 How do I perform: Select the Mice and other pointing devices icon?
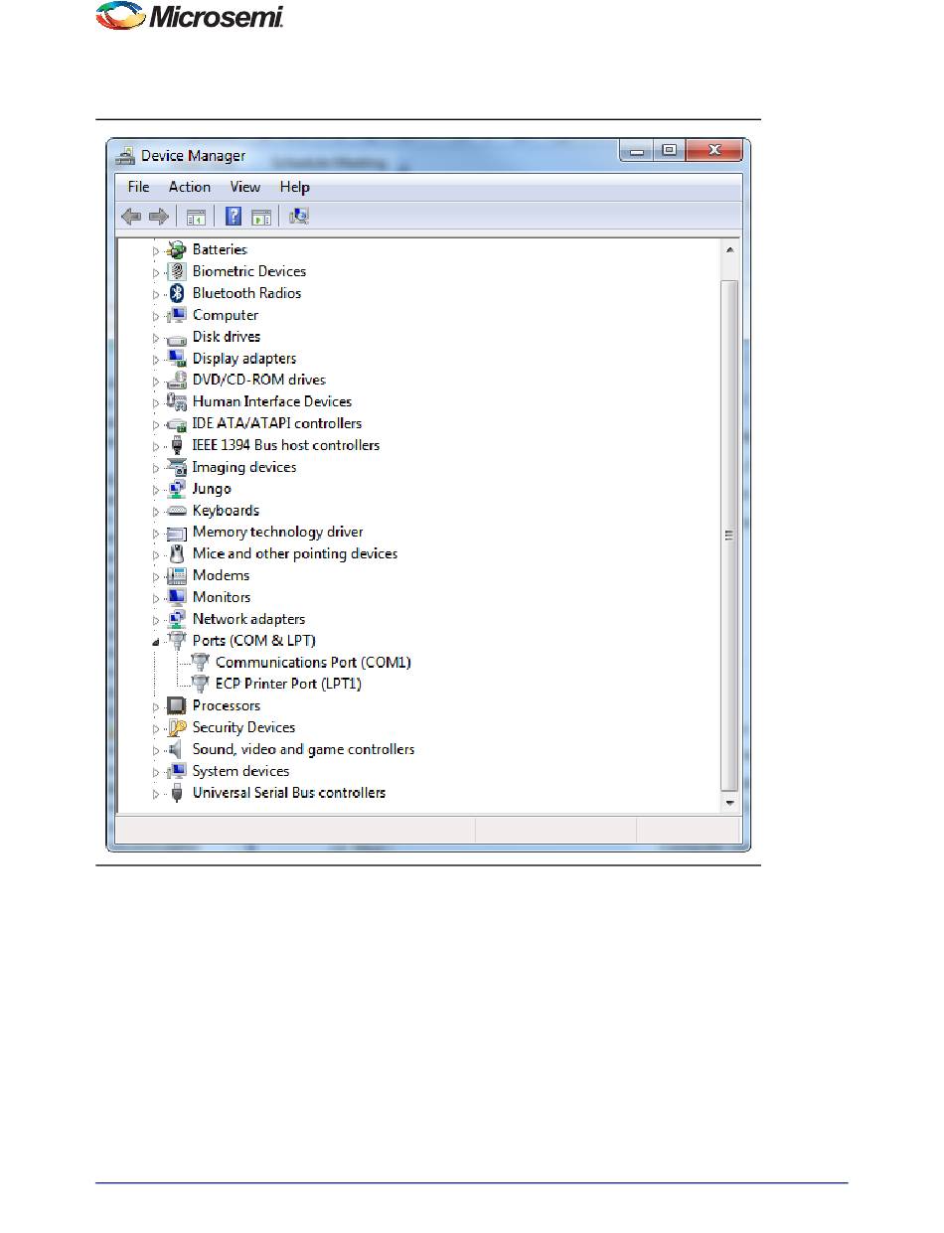(x=177, y=553)
